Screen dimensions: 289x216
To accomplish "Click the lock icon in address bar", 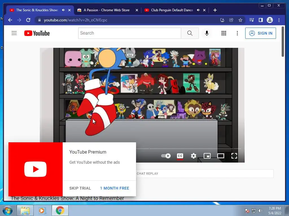I will click(39, 20).
